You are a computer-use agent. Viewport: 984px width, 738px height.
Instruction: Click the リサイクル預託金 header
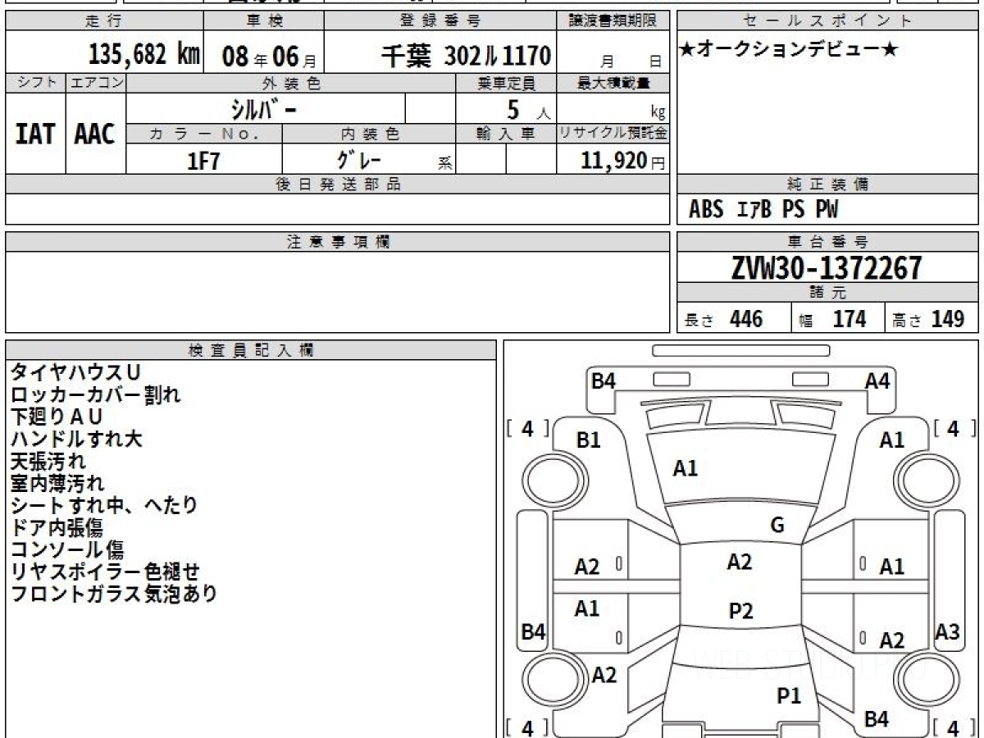(613, 134)
